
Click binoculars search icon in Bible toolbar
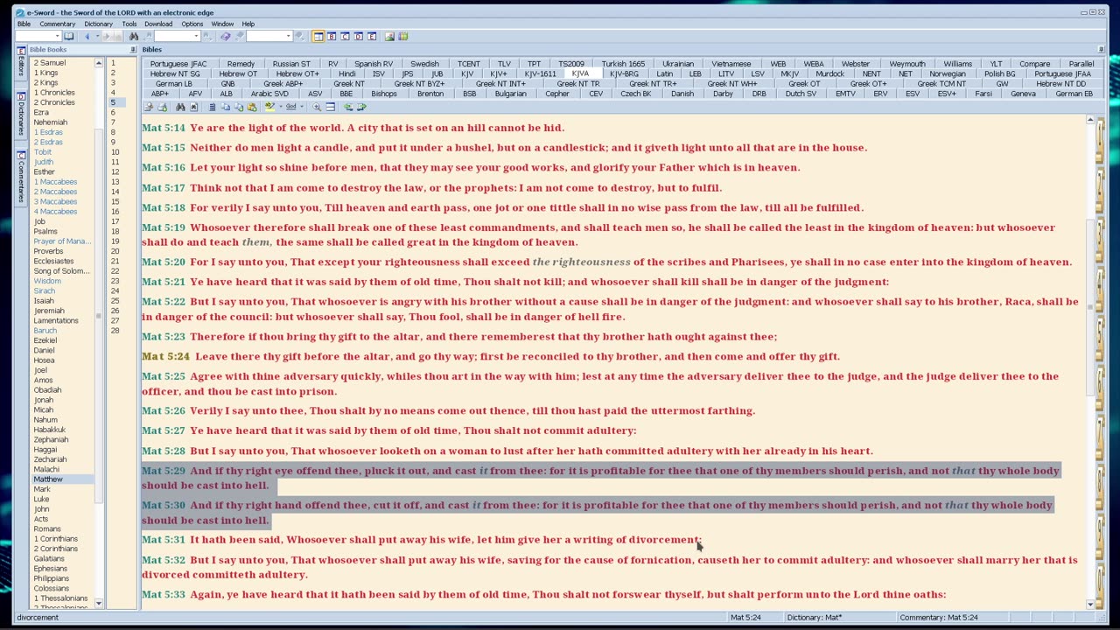tap(180, 107)
